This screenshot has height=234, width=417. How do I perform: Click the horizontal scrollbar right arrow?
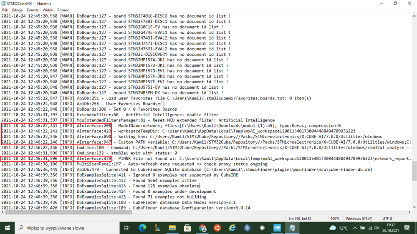coord(409,212)
